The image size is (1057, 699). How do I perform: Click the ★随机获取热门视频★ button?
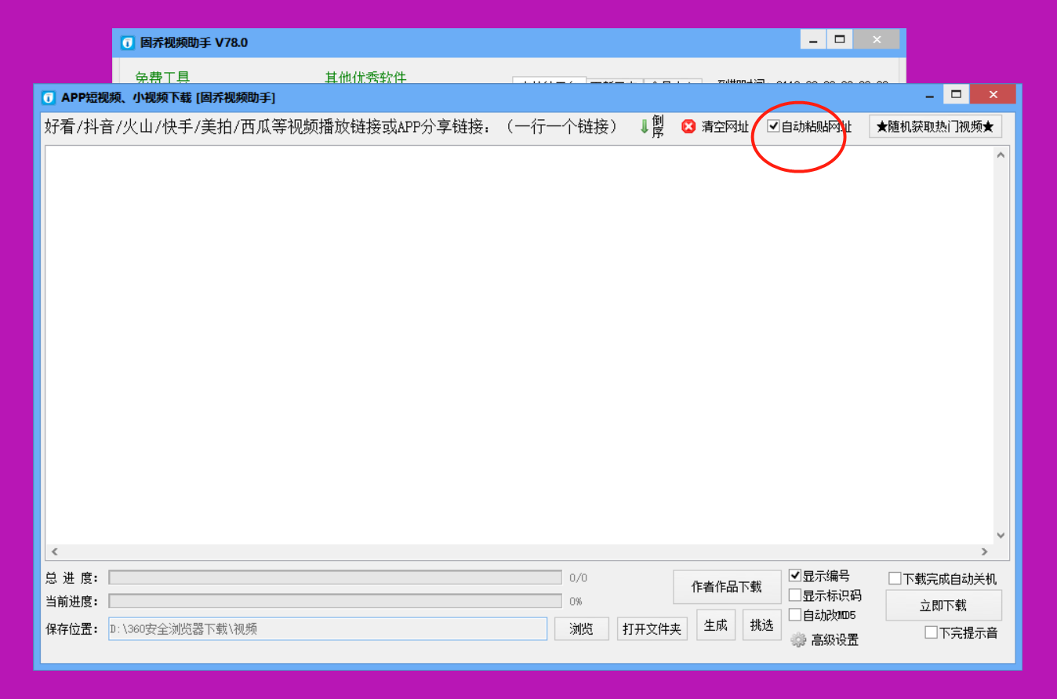point(935,126)
